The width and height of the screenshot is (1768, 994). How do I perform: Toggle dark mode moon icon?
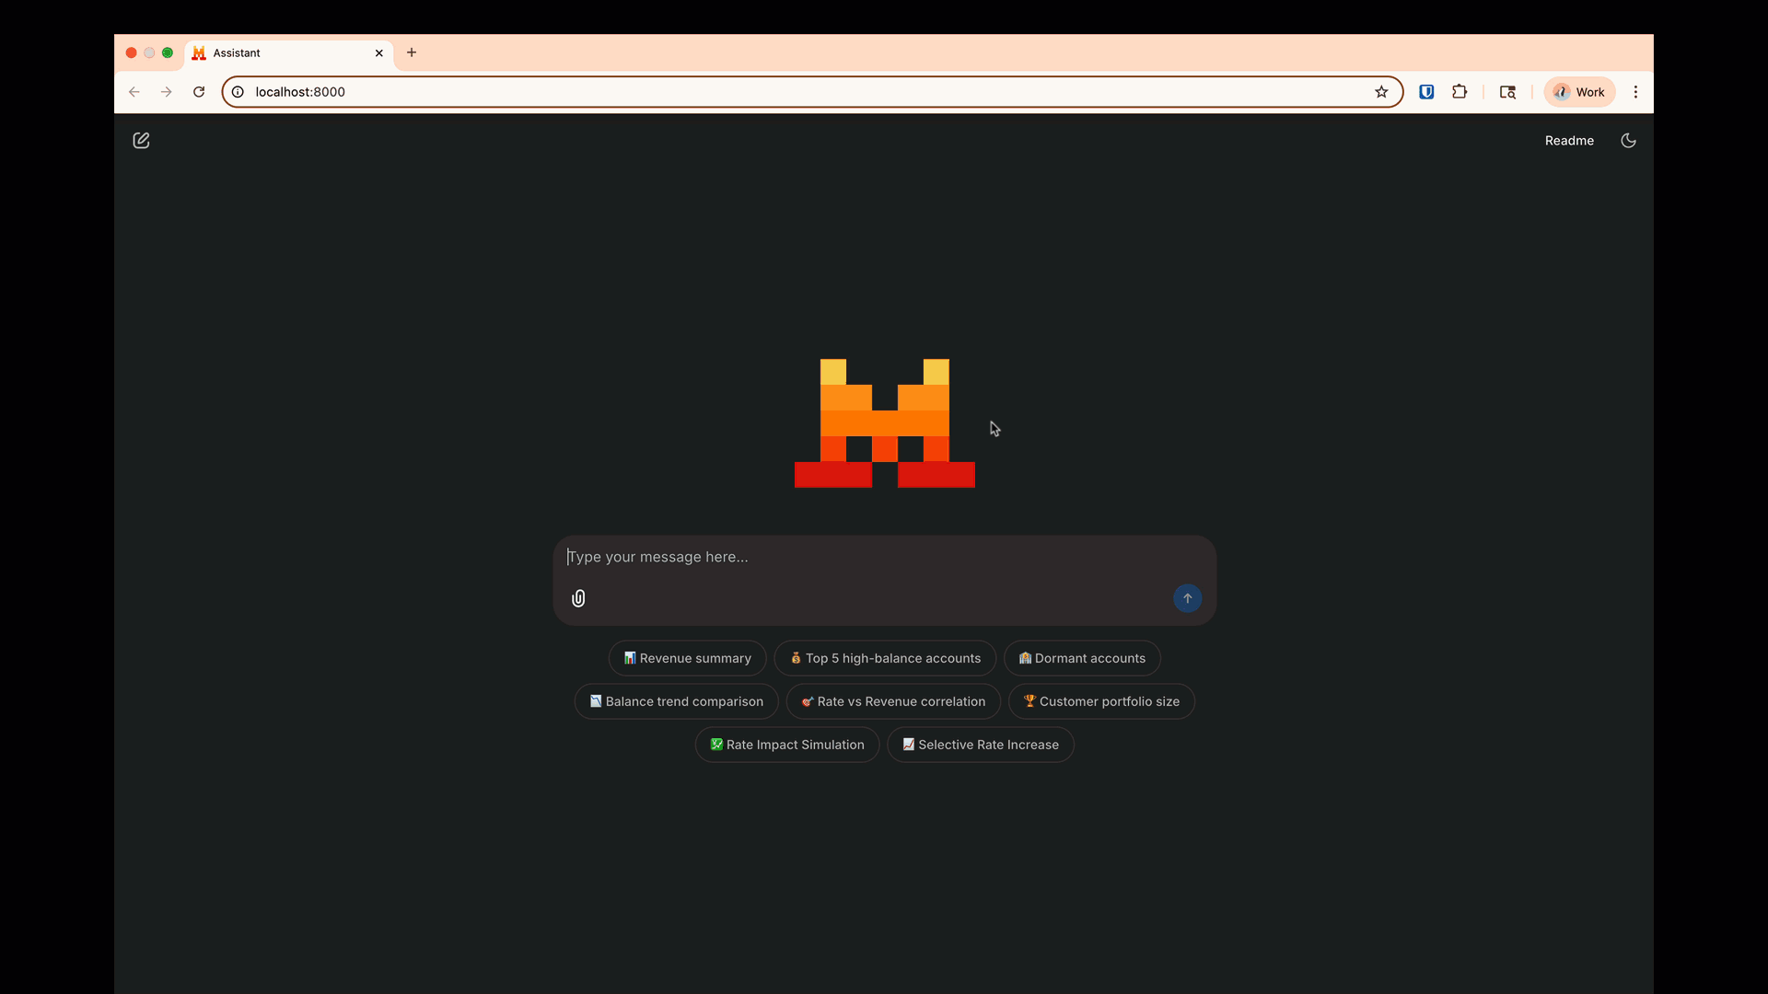point(1628,141)
